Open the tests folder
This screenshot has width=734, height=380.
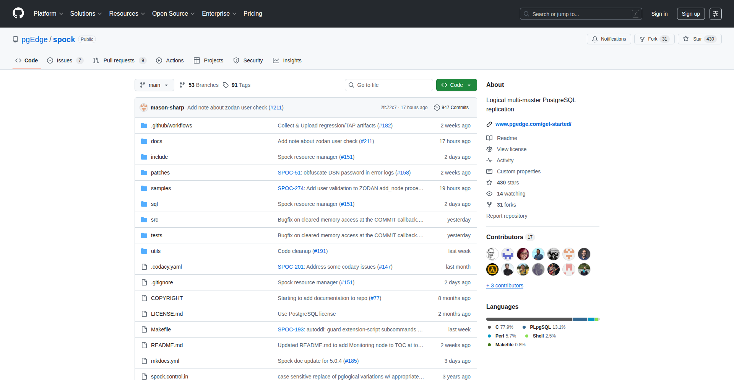[156, 235]
